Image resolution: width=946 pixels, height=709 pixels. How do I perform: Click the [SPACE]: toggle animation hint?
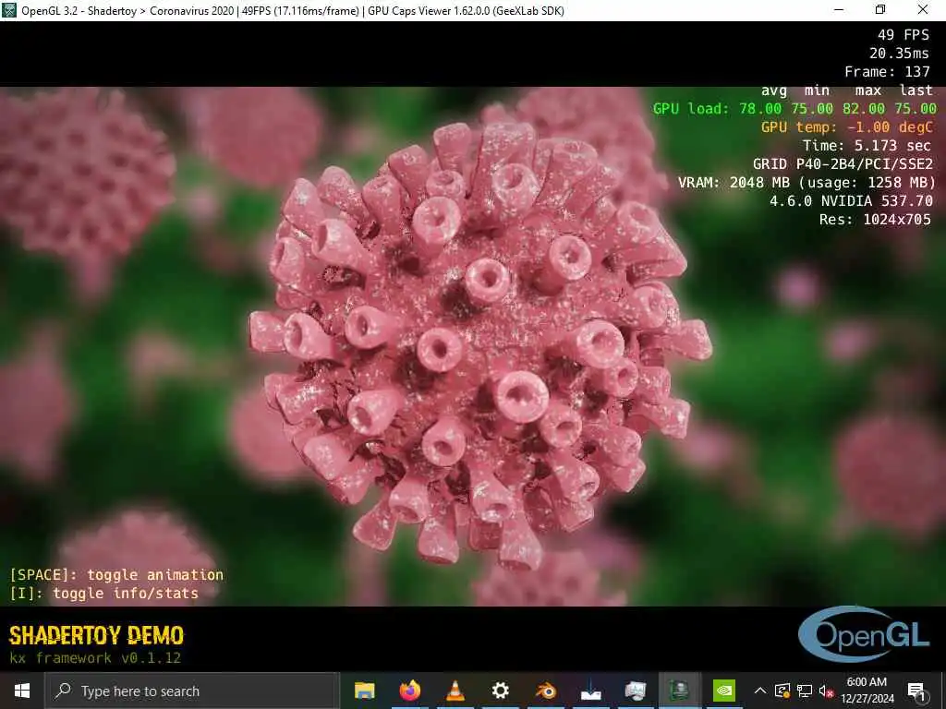click(x=116, y=574)
